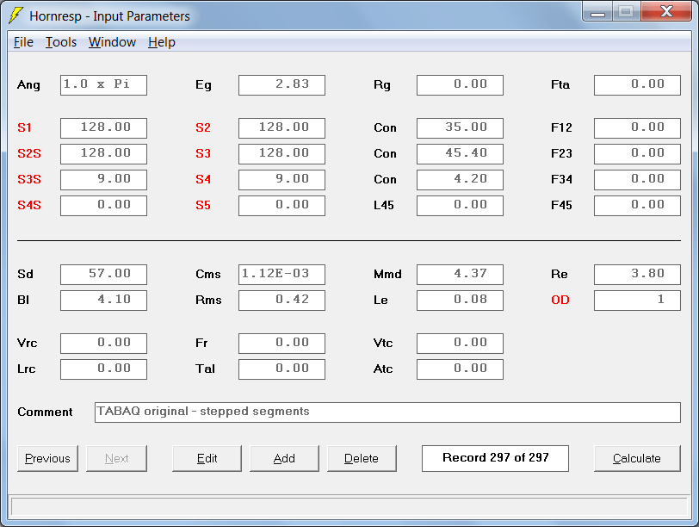Click the Record 297 of 297 box
This screenshot has height=527, width=699.
click(495, 458)
